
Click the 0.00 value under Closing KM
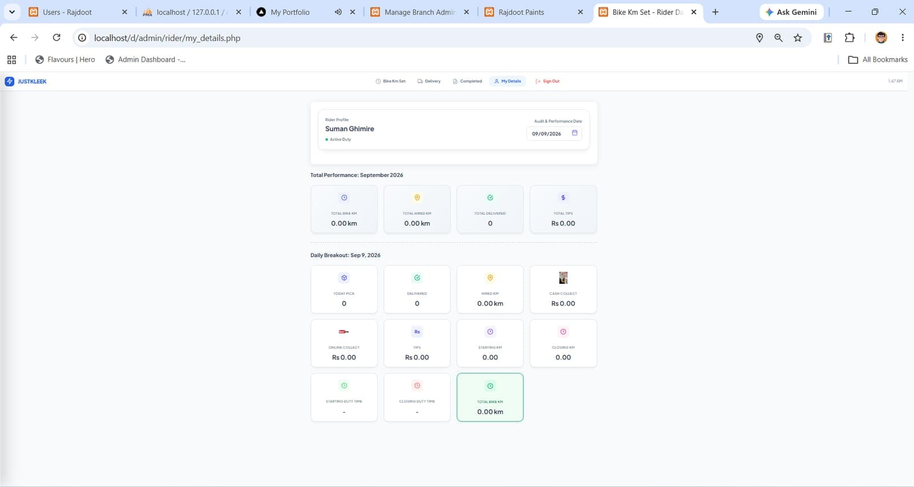563,357
